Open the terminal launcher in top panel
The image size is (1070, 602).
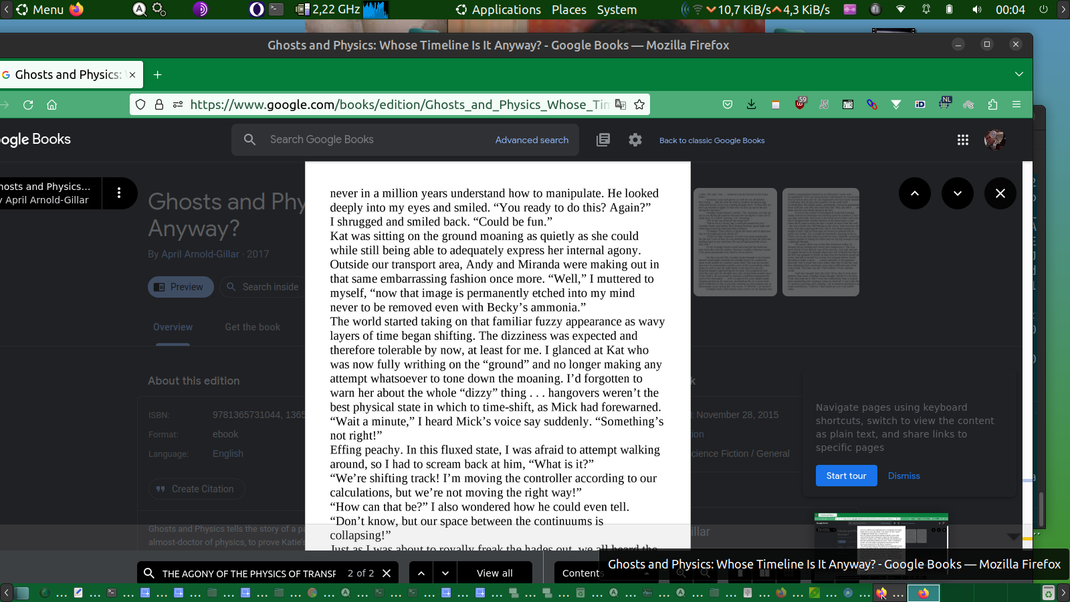point(276,9)
